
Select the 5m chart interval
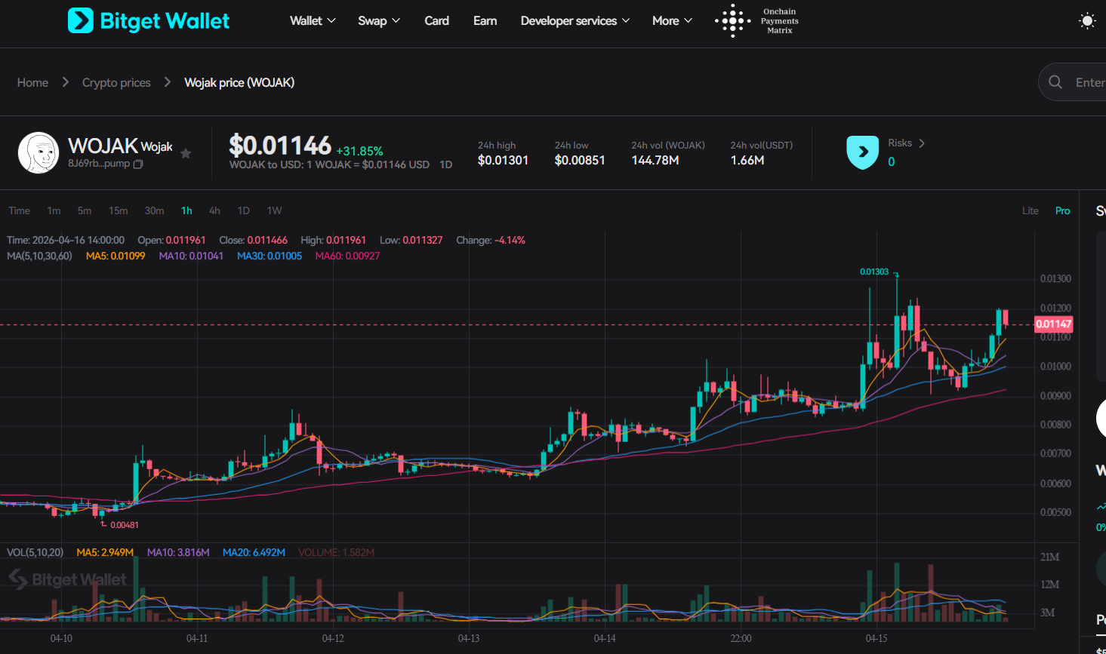[x=85, y=210]
